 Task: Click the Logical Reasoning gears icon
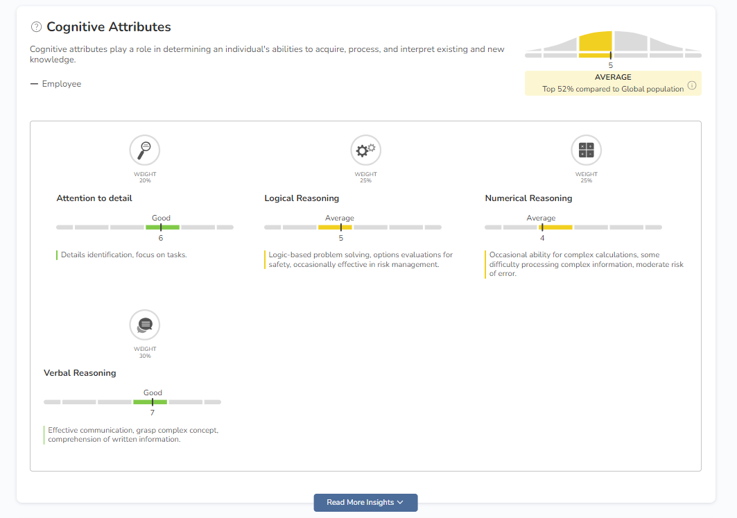coord(365,150)
